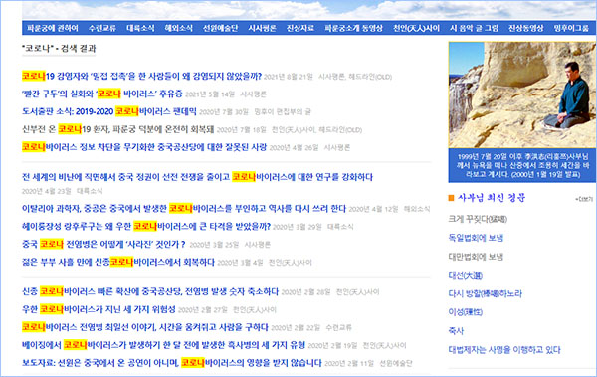Image resolution: width=597 pixels, height=377 pixels.
Task: Open the 진상동영상 menu item
Action: (526, 28)
